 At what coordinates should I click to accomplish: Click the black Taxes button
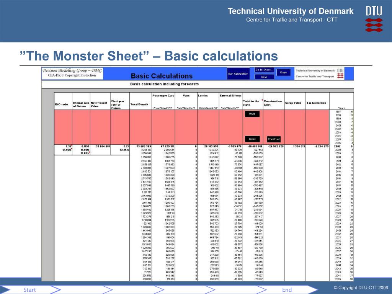click(252, 139)
